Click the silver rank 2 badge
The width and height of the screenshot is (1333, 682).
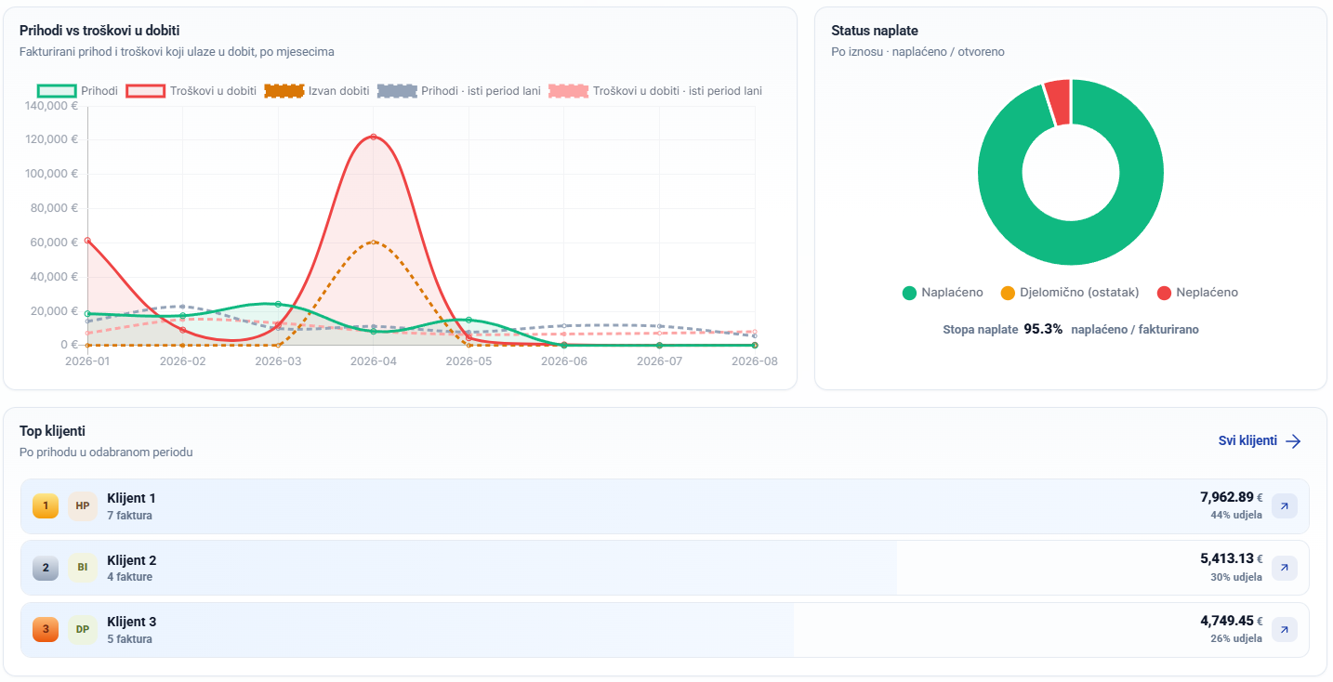click(x=46, y=568)
